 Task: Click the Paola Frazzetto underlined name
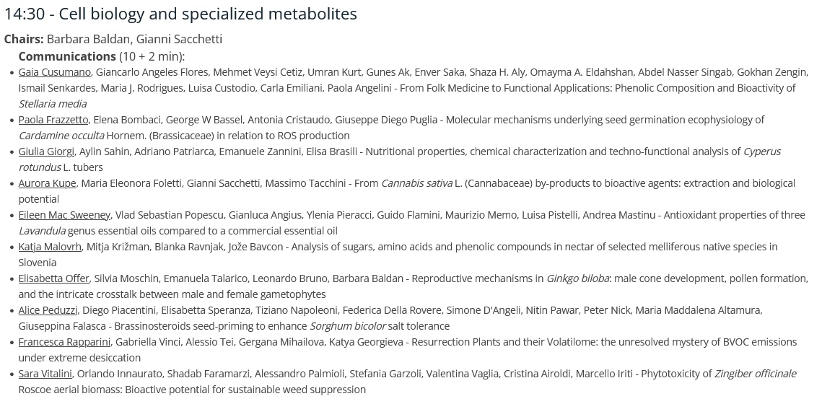53,120
